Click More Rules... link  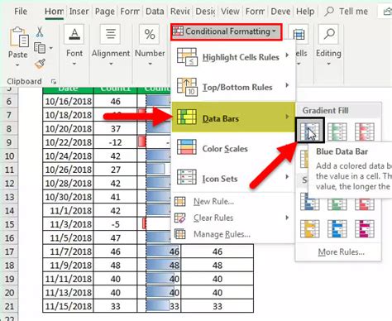pos(341,252)
